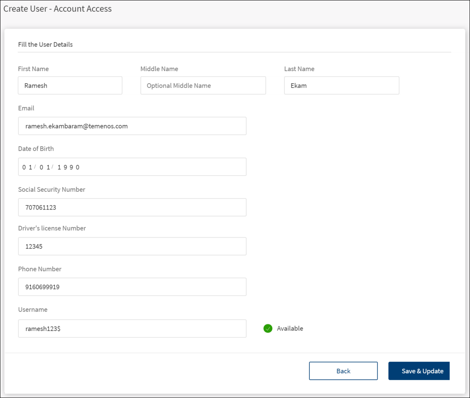Click the Available status text
The width and height of the screenshot is (470, 398).
[290, 329]
